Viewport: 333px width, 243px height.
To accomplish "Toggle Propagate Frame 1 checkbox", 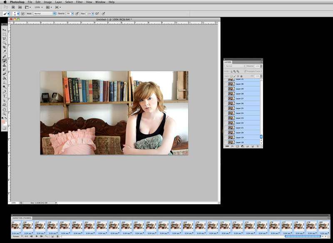I will 245,71.
